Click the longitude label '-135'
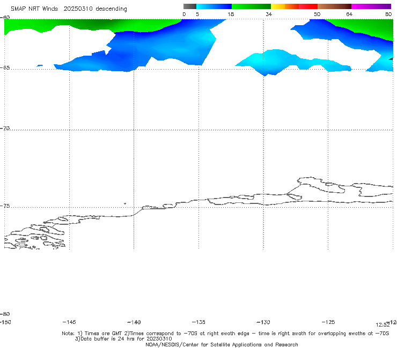 pos(198,322)
